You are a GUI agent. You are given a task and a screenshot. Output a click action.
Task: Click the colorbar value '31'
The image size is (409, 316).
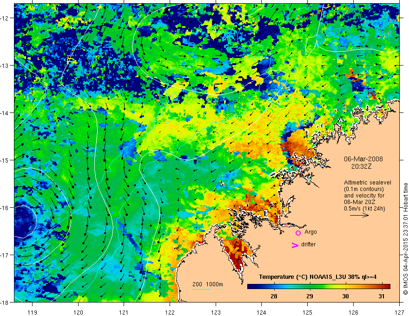(x=382, y=296)
